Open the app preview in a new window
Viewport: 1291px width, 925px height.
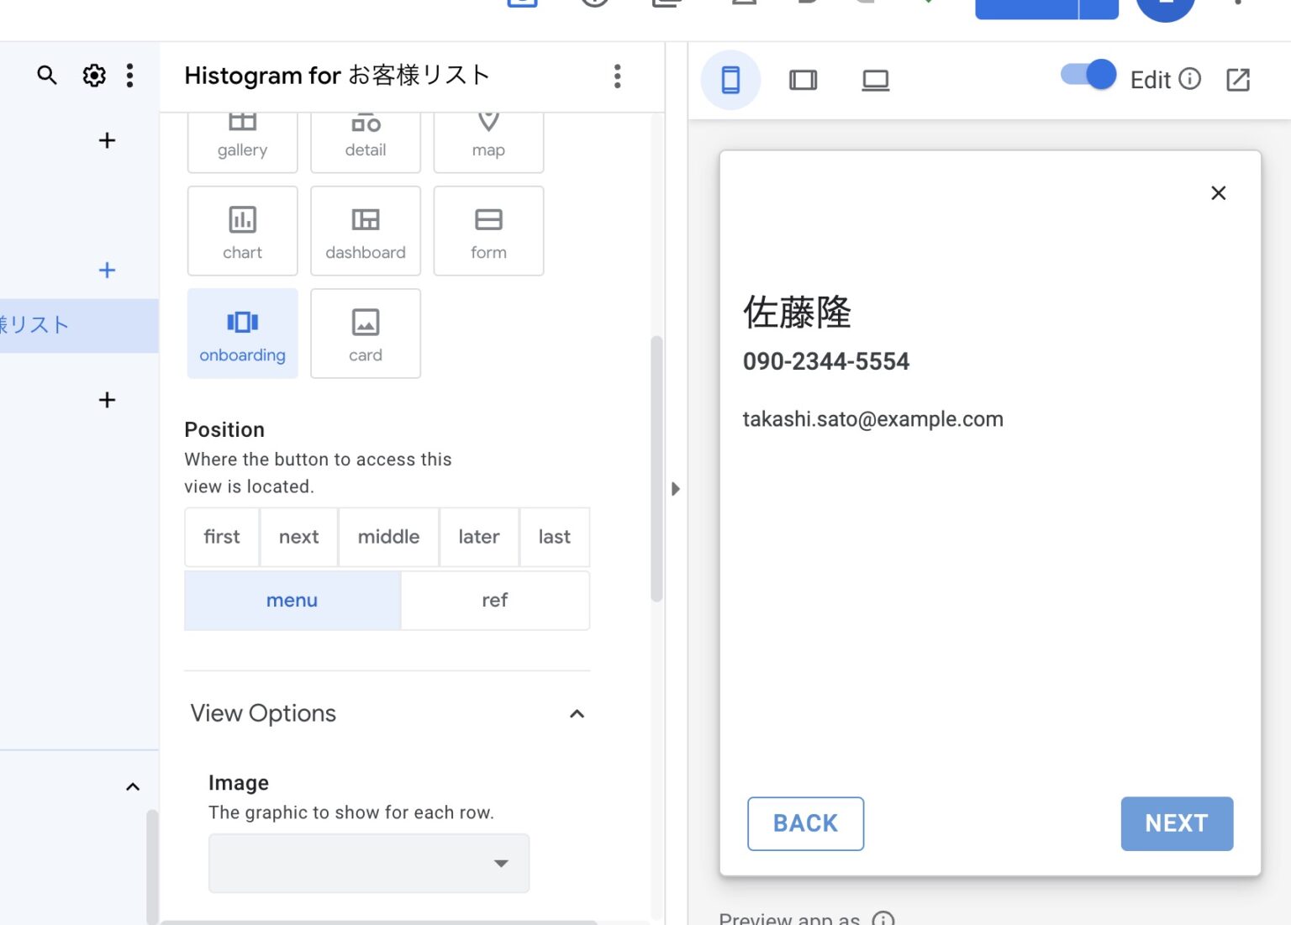coord(1236,80)
